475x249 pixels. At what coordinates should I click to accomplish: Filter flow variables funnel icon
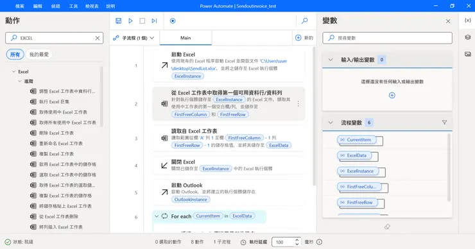444,123
